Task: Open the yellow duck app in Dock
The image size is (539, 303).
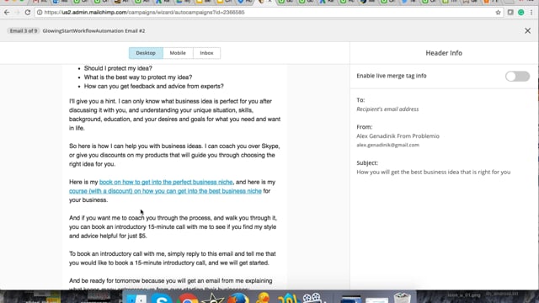Action: pos(264,297)
